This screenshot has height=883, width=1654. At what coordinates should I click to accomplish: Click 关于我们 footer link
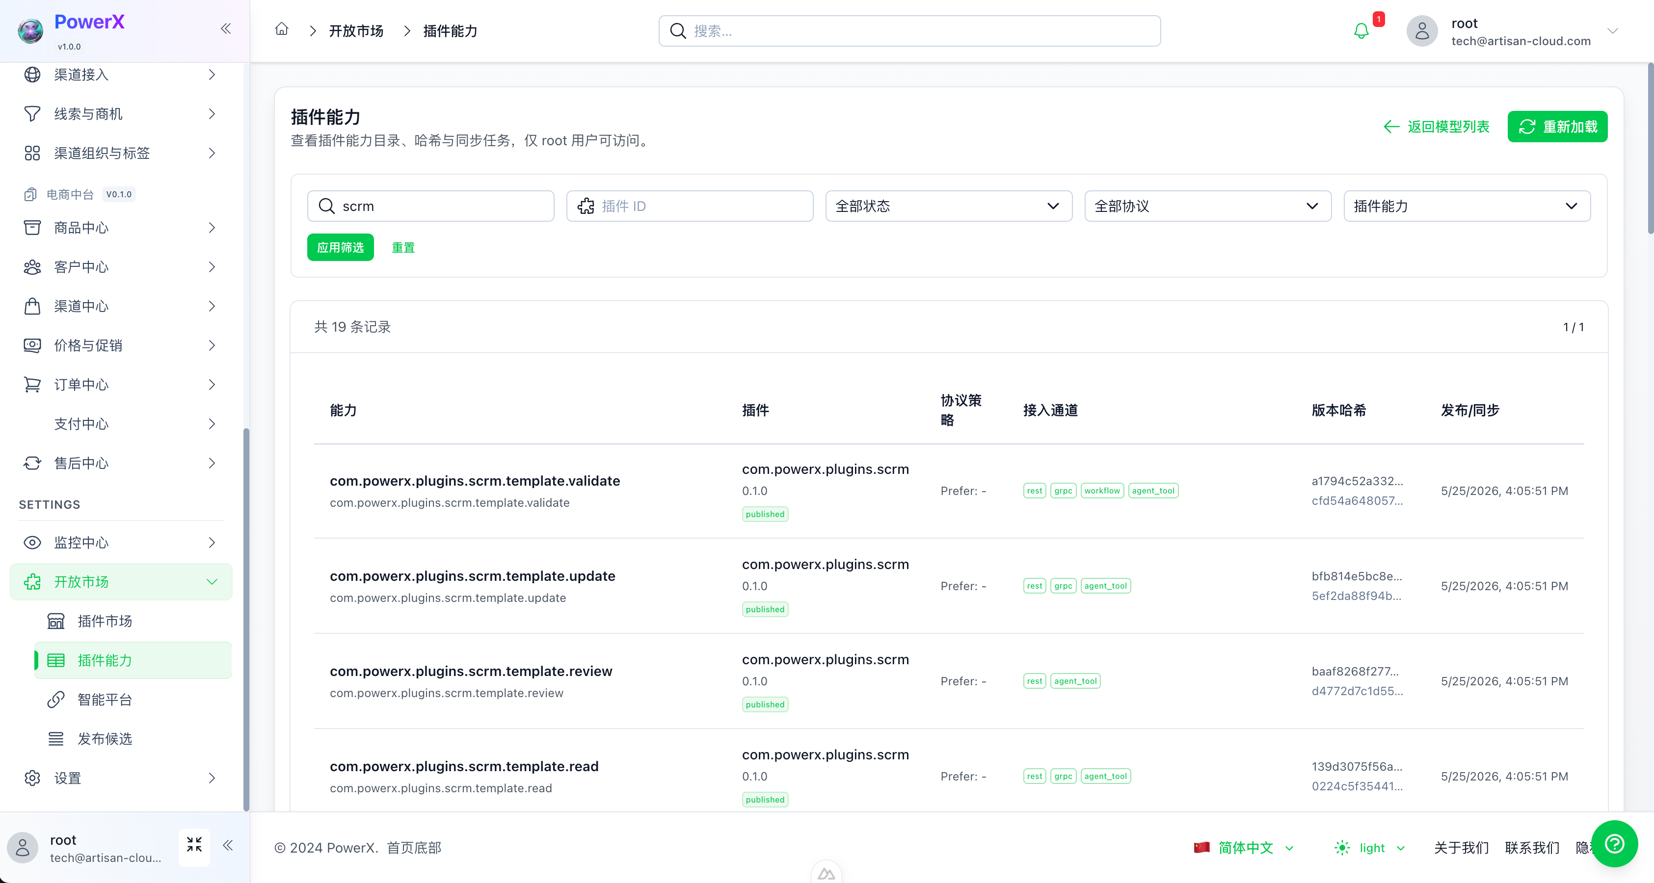(1461, 847)
